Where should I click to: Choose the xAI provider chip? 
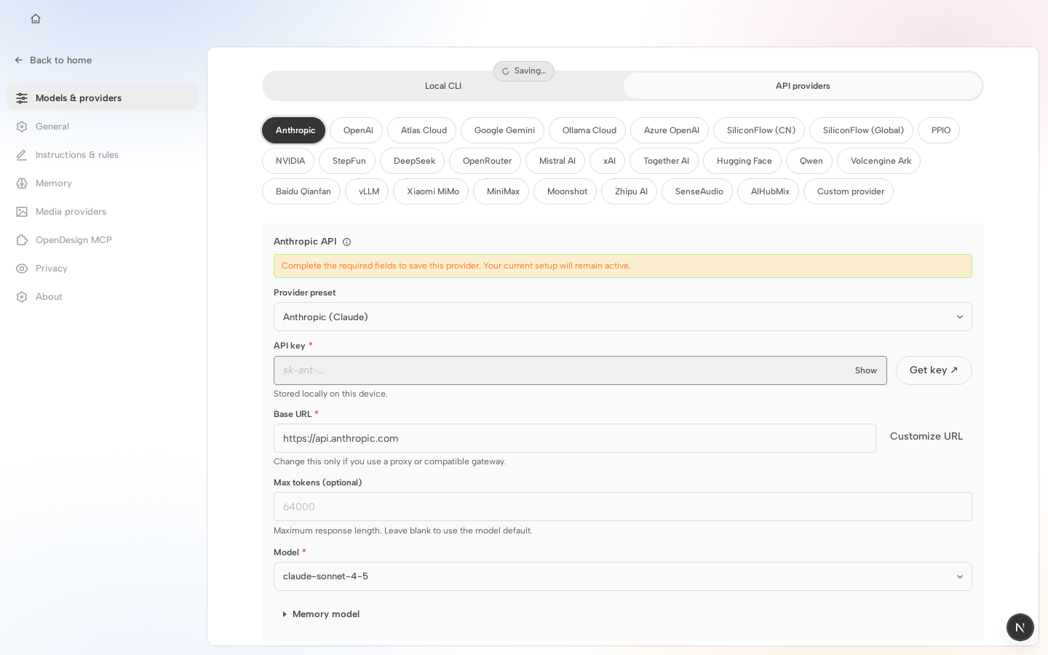point(608,161)
